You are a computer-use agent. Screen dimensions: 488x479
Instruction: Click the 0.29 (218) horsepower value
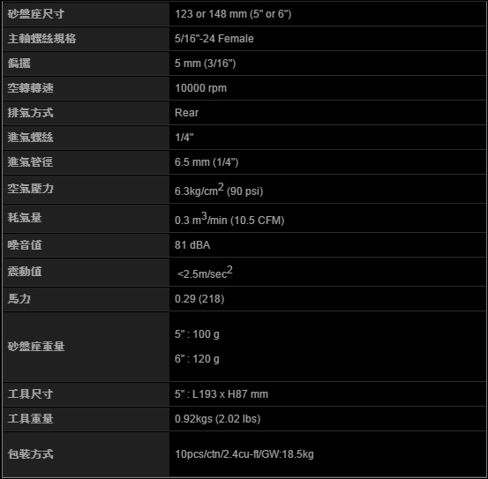pos(199,299)
